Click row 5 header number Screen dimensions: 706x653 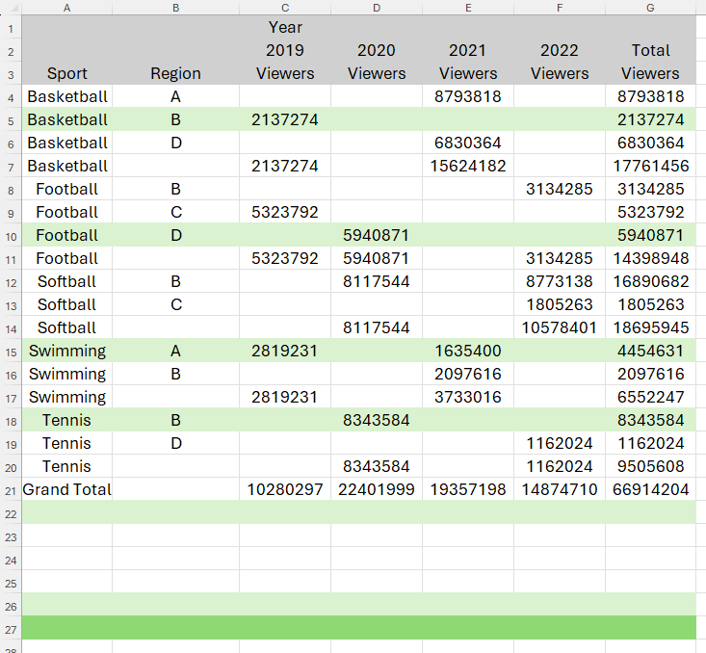click(x=11, y=120)
